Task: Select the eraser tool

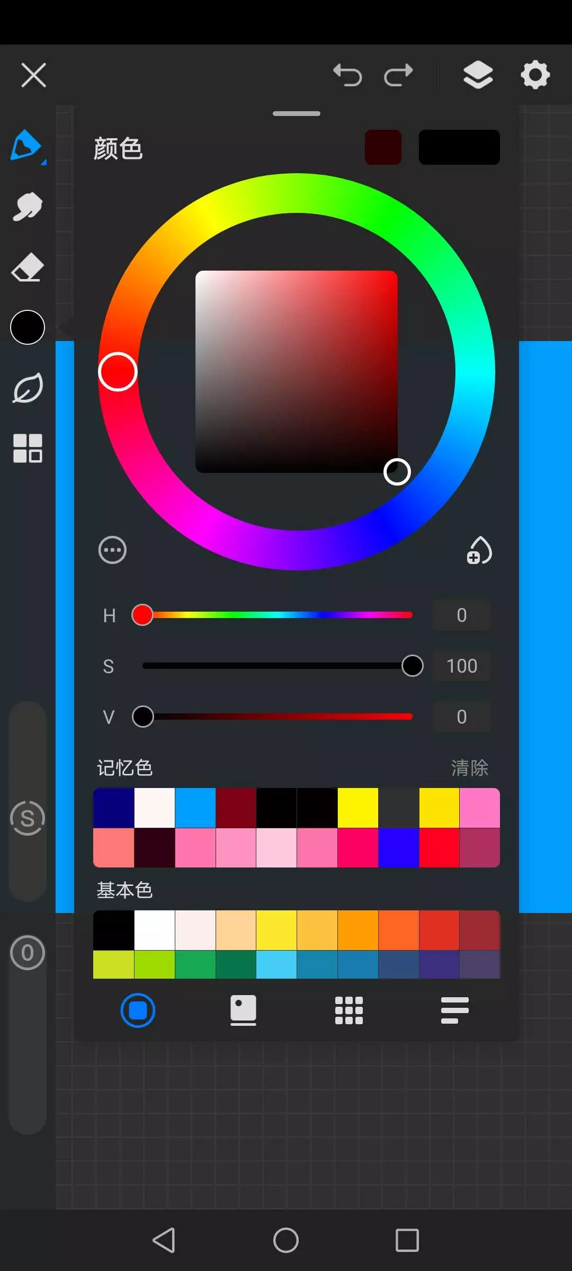Action: (x=27, y=267)
